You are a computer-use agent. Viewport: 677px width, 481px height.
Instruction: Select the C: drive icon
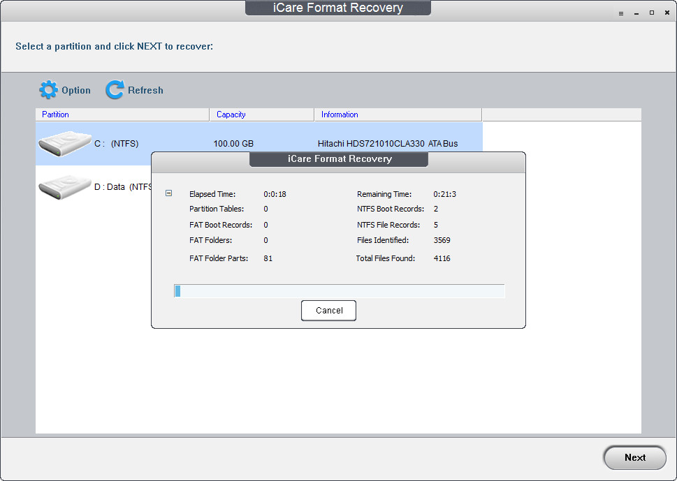pos(65,143)
